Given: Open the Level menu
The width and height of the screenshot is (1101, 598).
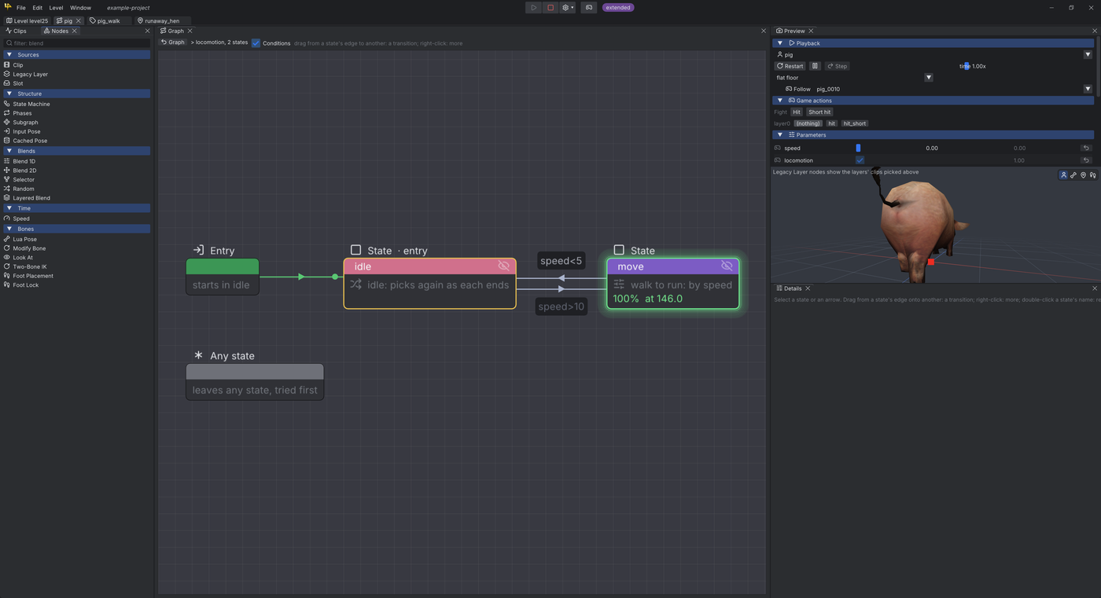Looking at the screenshot, I should (x=56, y=8).
